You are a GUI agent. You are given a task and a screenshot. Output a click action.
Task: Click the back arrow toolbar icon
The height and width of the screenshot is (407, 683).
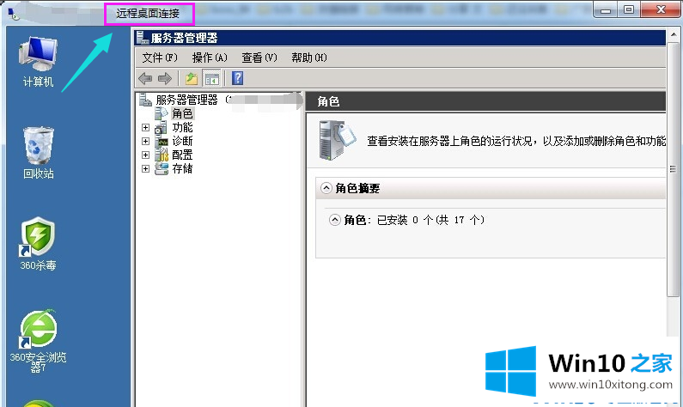click(145, 78)
